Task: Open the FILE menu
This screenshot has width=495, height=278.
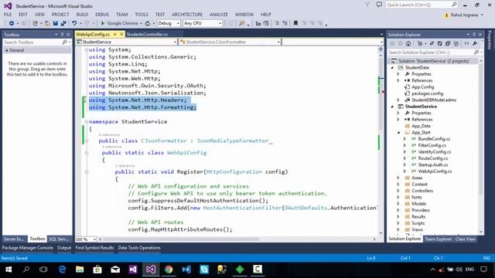Action: [x=8, y=15]
